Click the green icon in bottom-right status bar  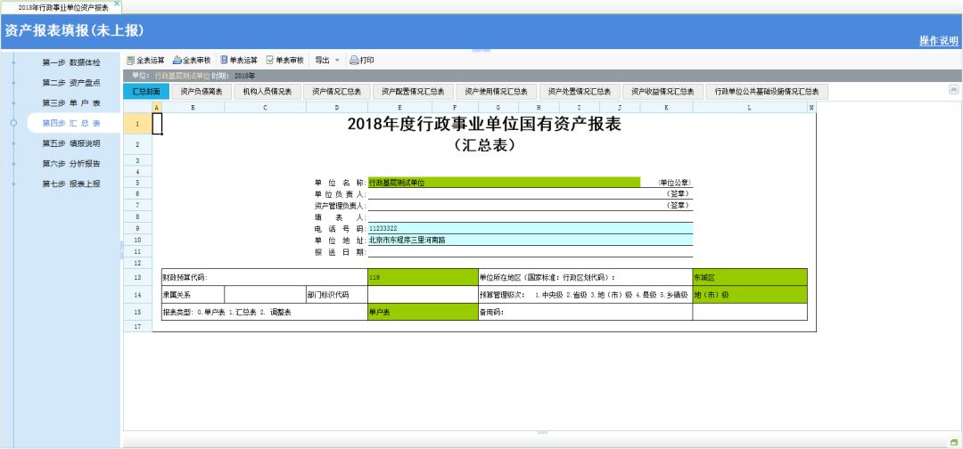coord(954,442)
